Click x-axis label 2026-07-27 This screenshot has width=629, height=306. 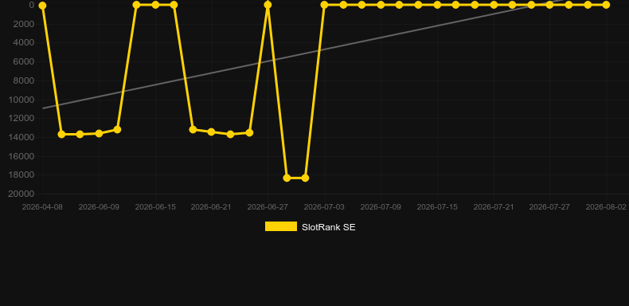549,207
